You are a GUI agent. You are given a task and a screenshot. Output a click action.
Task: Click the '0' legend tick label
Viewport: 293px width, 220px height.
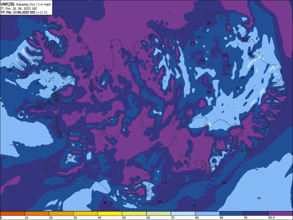[1, 218]
